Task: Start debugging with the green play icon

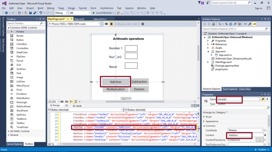Action: pos(94,13)
